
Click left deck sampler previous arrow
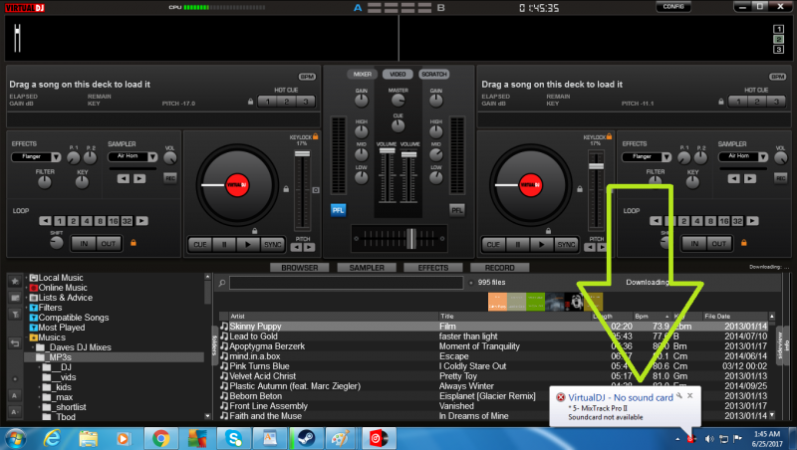[123, 178]
